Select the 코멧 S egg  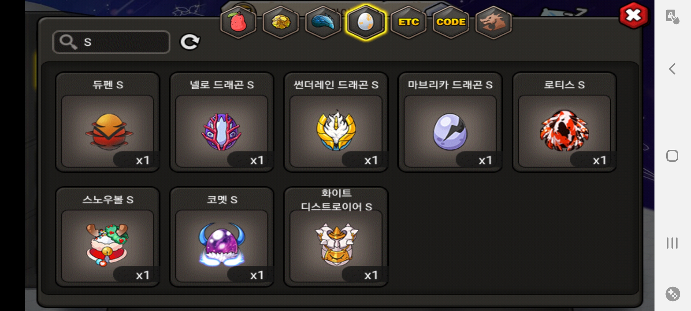coord(222,237)
